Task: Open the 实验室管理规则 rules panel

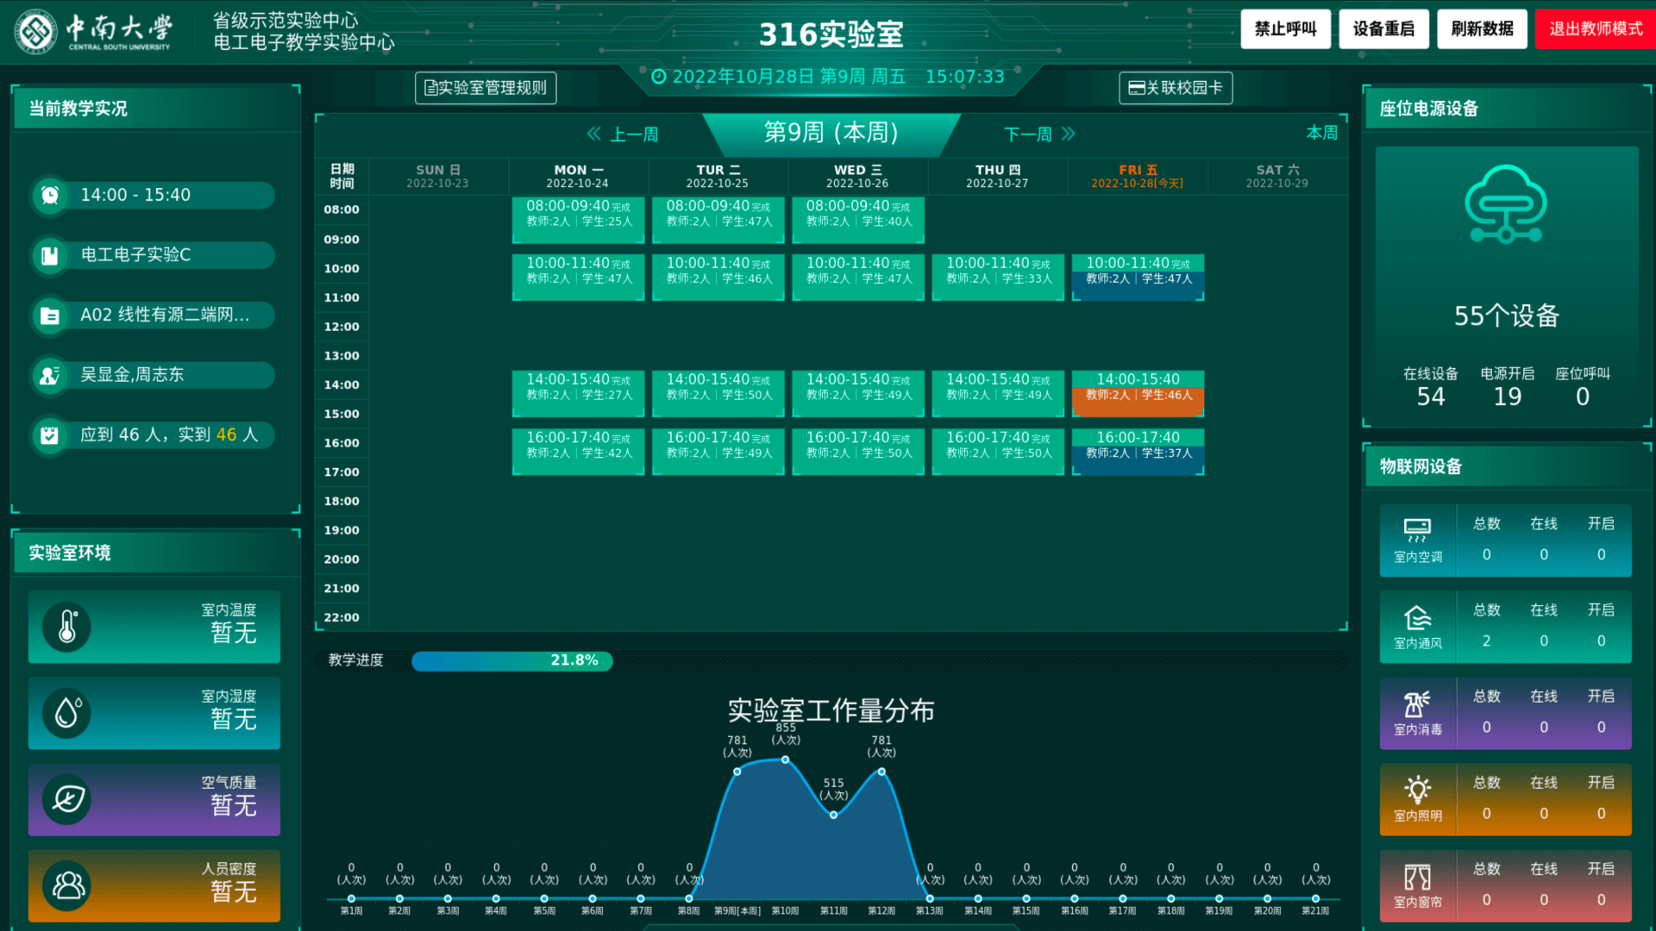Action: (x=485, y=87)
